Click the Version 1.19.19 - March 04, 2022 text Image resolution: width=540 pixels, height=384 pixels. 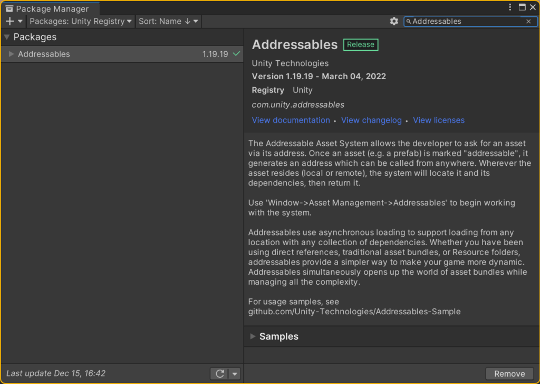319,77
